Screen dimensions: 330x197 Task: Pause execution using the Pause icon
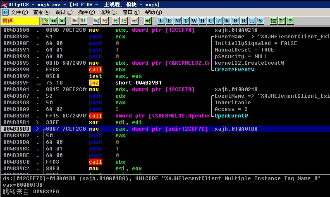(83, 21)
